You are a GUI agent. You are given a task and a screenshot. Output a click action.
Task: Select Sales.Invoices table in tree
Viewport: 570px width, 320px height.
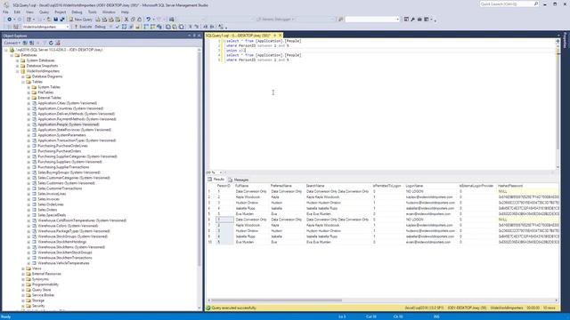click(48, 199)
